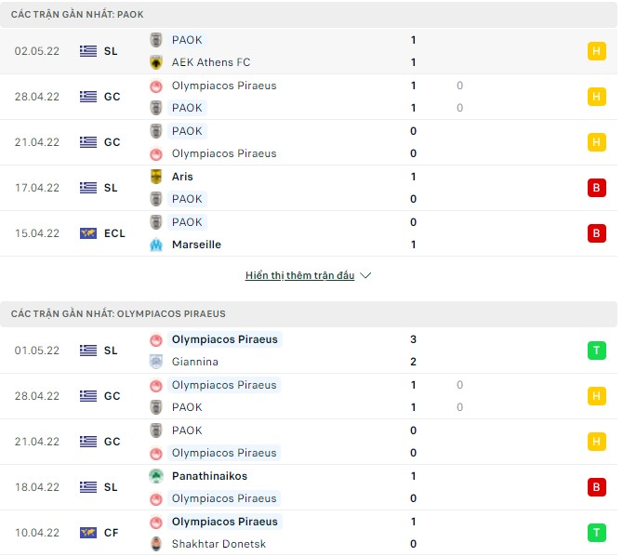This screenshot has height=556, width=623.
Task: Open the AEK Athens FC team link
Action: (211, 62)
